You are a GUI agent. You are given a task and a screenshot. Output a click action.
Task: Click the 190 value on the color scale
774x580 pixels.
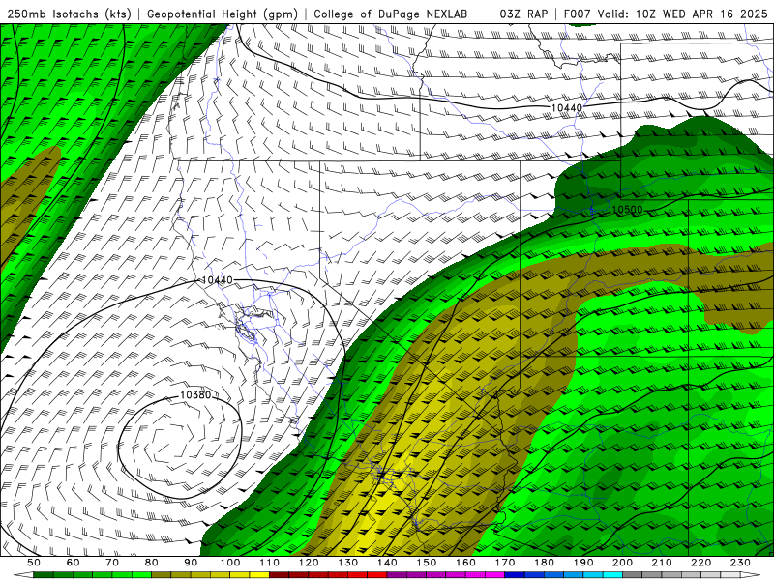tap(583, 563)
